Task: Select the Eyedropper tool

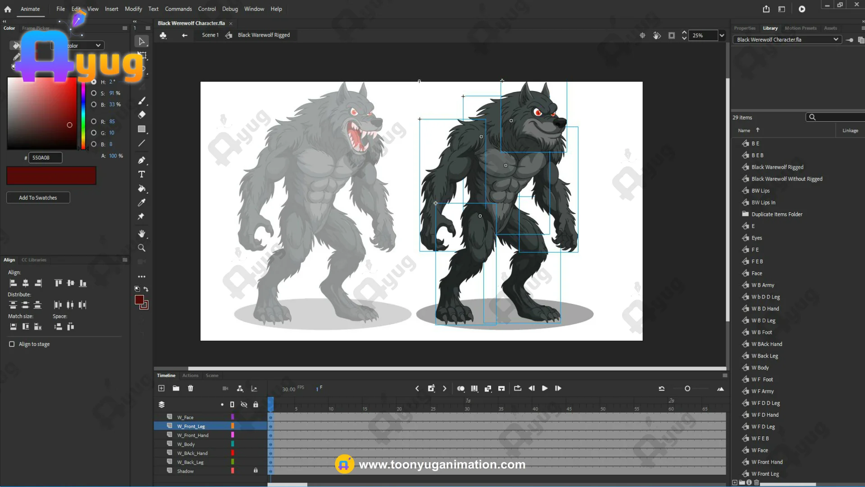Action: click(141, 202)
